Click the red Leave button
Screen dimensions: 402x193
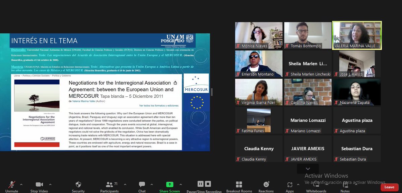coord(389,187)
